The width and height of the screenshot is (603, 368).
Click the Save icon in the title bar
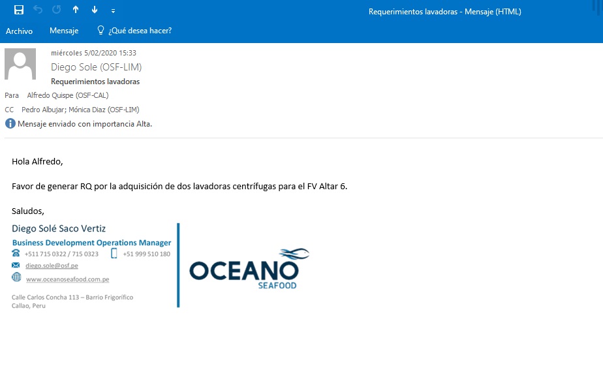point(19,10)
